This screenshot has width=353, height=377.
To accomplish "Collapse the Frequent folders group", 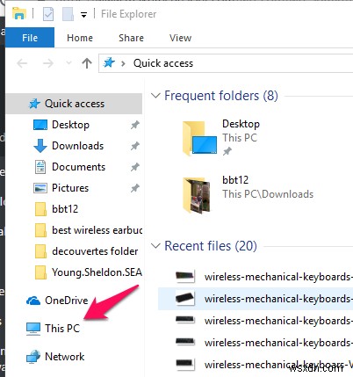I will 155,96.
